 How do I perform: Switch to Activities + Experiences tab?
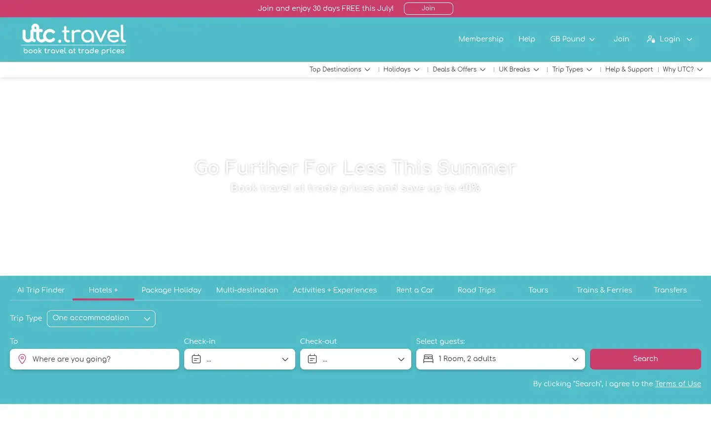point(335,290)
